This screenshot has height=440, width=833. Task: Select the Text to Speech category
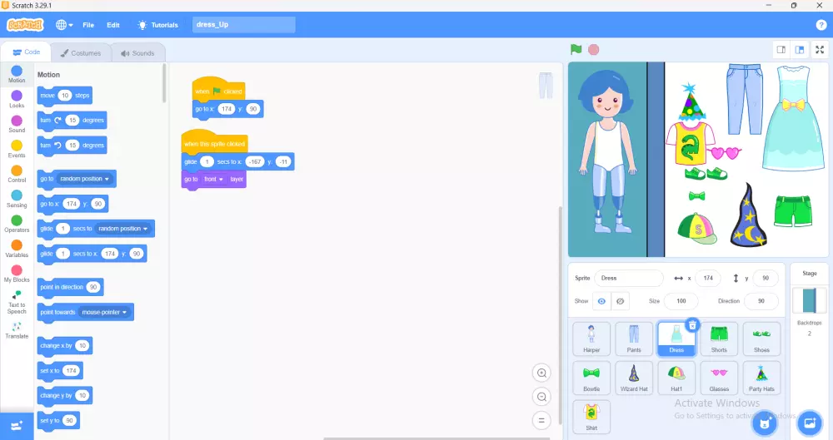pos(17,301)
